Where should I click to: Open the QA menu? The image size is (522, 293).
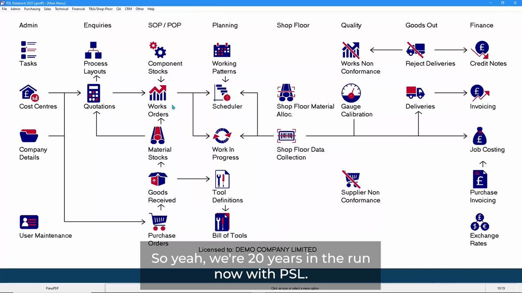(x=119, y=9)
